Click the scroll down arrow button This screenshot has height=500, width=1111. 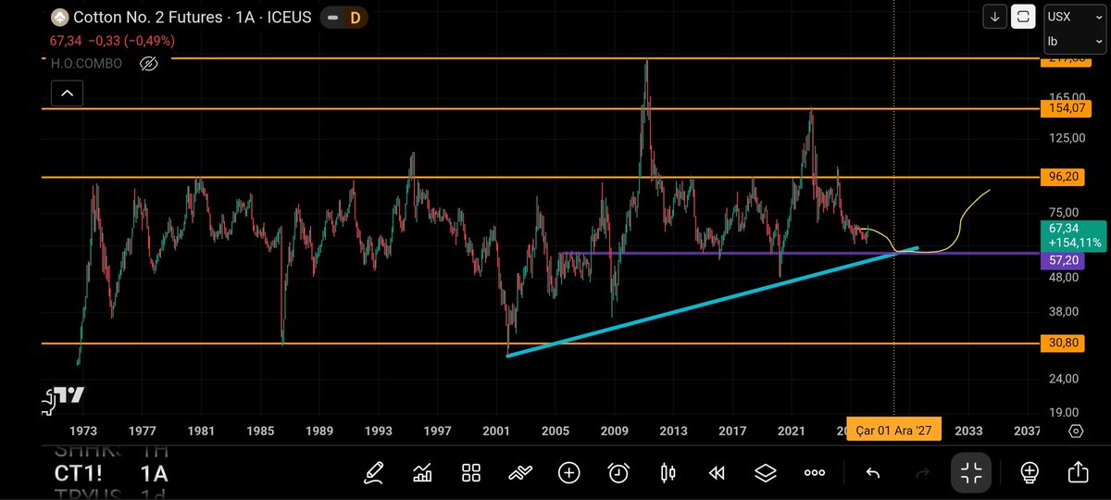(995, 16)
